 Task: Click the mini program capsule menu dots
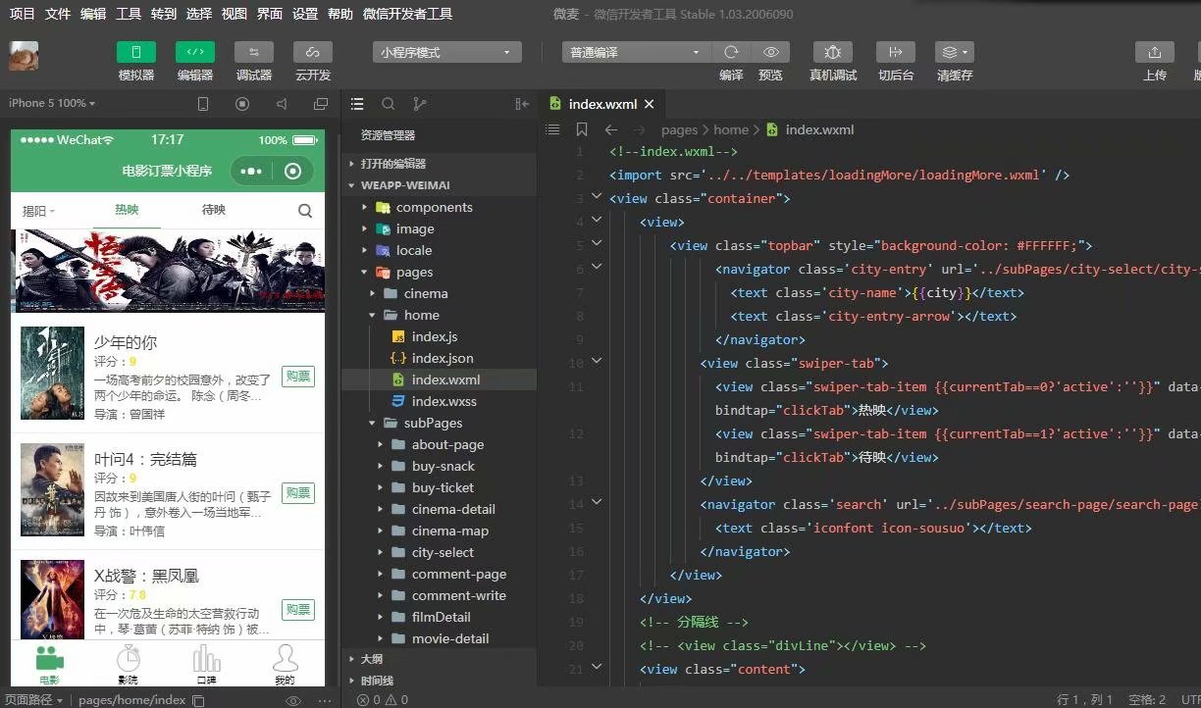pos(251,171)
